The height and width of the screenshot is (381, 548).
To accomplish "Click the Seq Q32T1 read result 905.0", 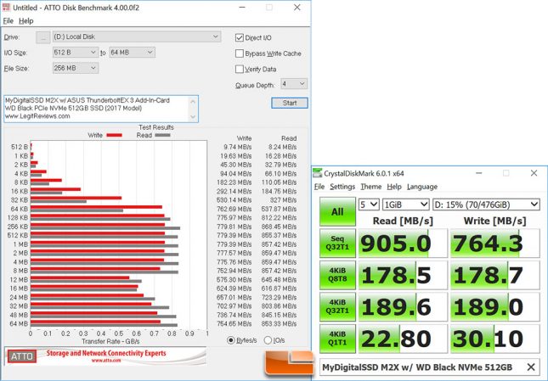I will click(x=403, y=244).
